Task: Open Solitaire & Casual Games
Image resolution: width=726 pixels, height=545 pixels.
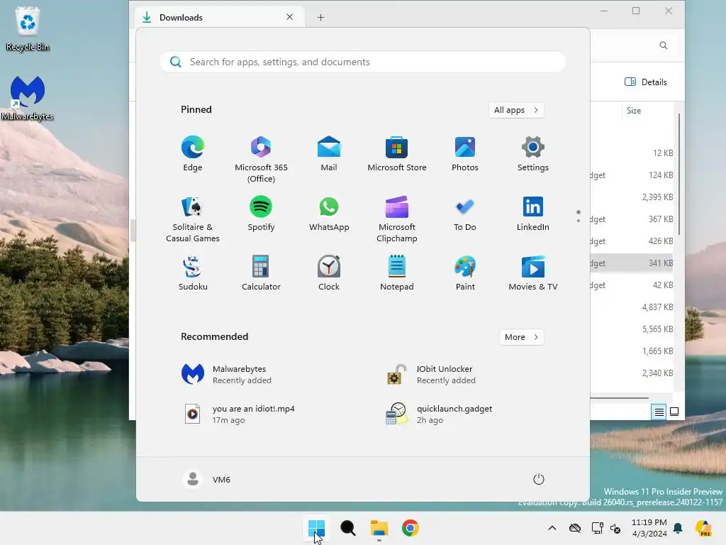Action: click(193, 219)
